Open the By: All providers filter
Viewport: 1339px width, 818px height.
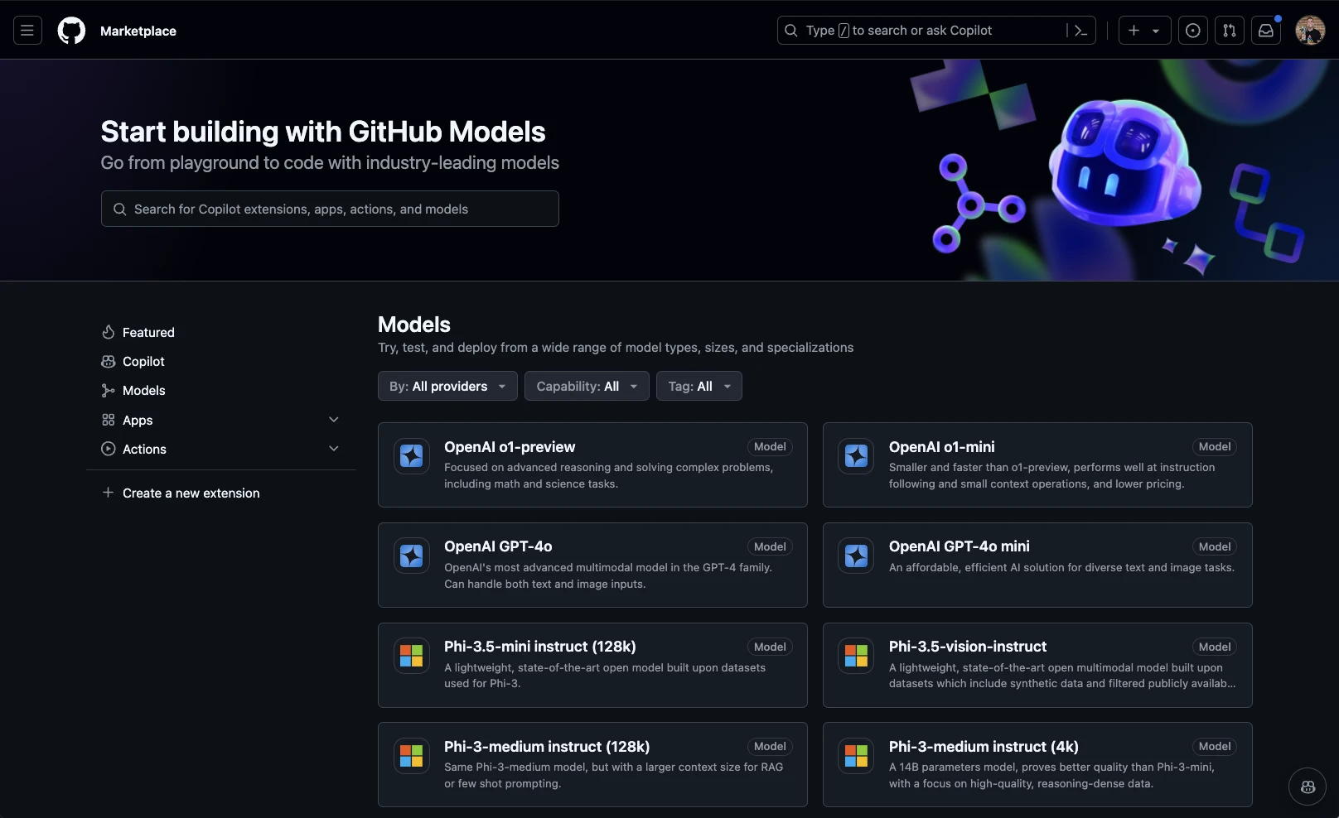click(447, 386)
